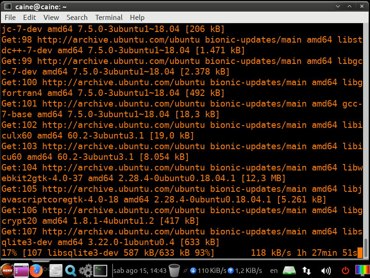
Task: Click the CAINE MENU launcher button
Action: click(7, 270)
